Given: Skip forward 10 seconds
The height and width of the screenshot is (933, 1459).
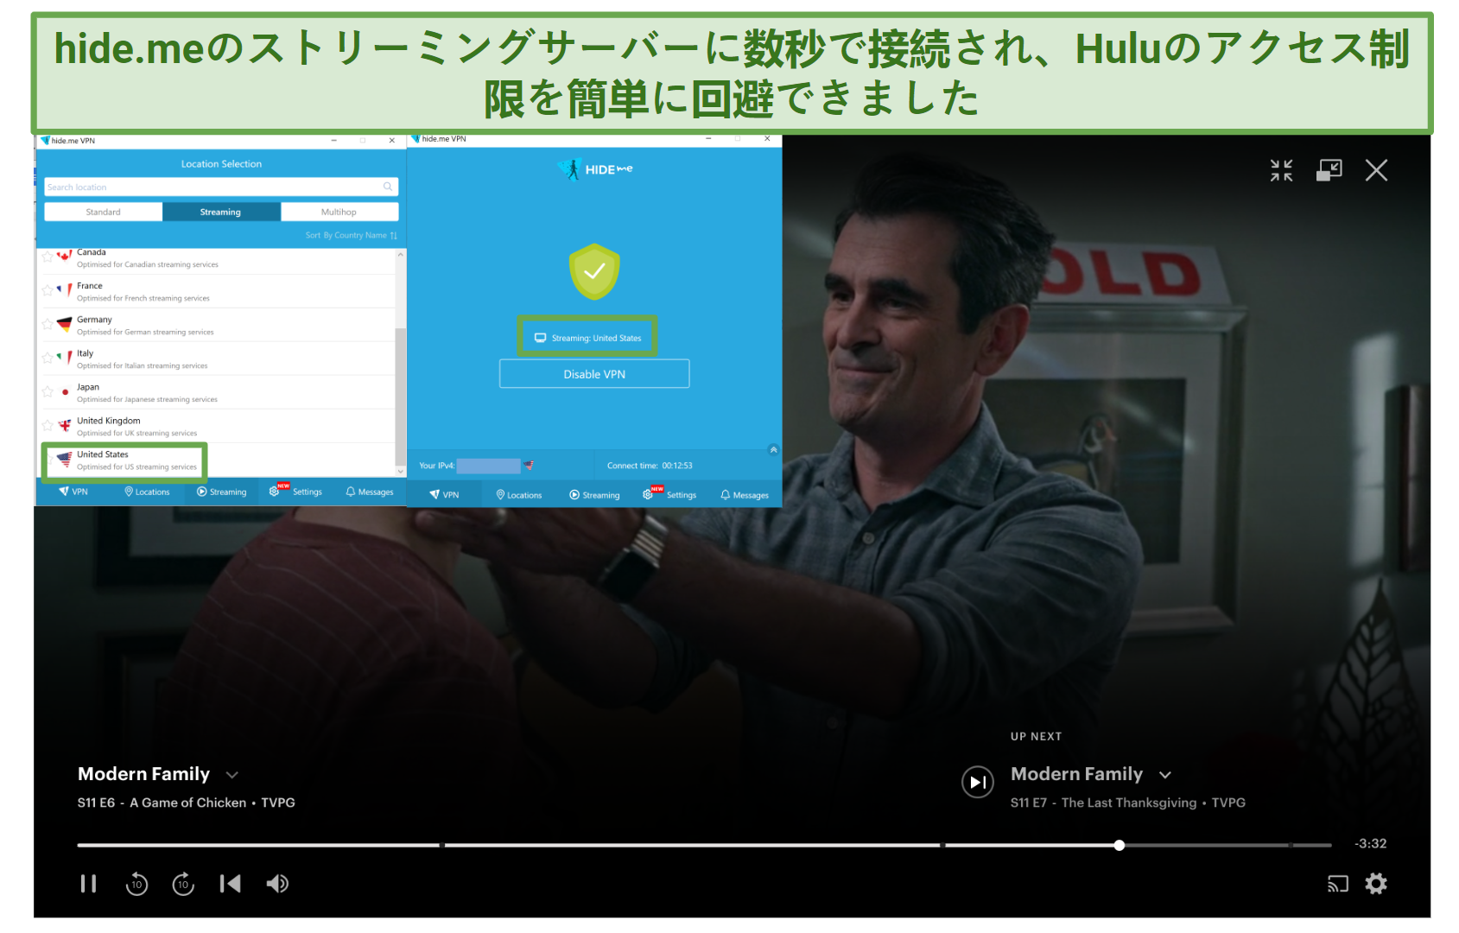Looking at the screenshot, I should tap(183, 884).
